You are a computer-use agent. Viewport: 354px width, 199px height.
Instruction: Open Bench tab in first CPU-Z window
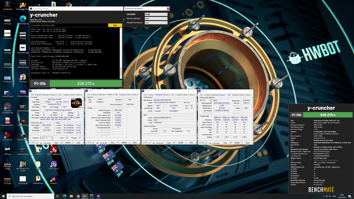point(73,95)
